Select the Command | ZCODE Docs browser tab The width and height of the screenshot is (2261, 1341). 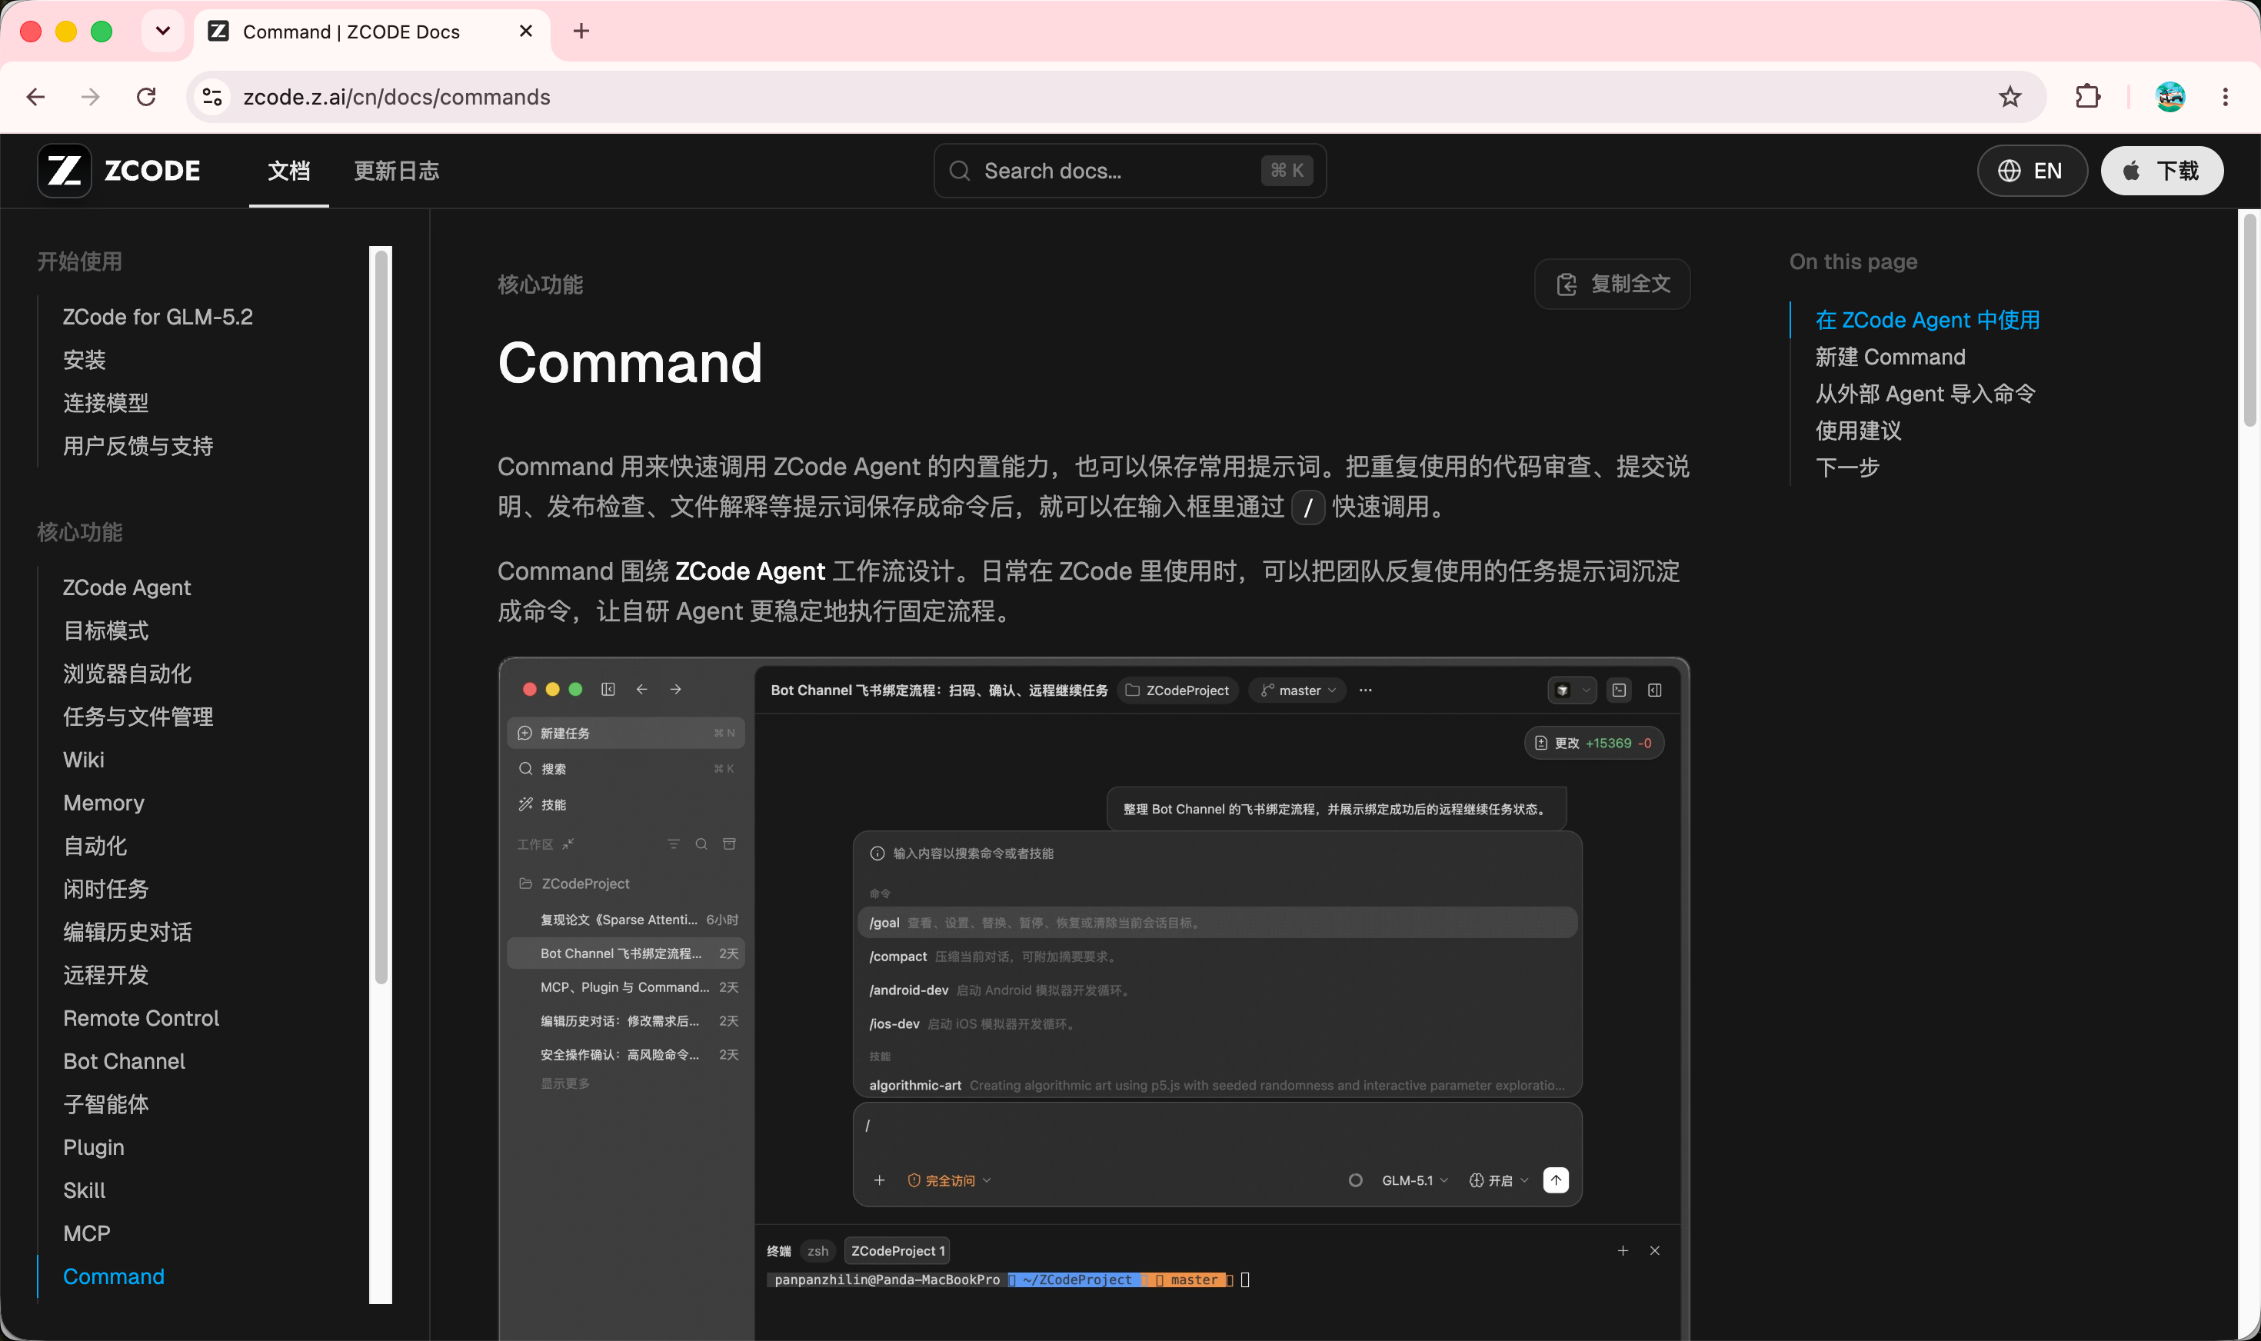[372, 32]
